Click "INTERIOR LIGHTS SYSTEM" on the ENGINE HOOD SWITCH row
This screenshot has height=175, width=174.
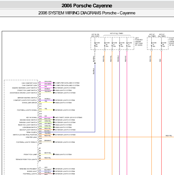coord(65,120)
